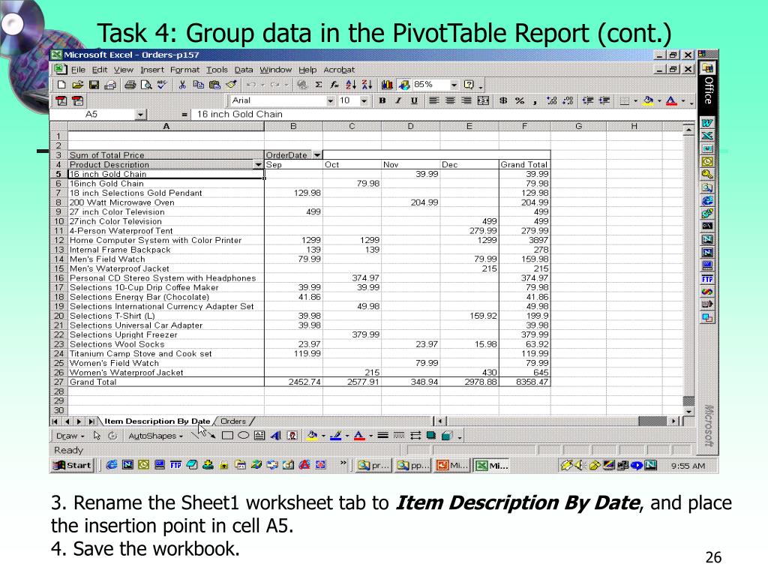This screenshot has width=768, height=576.
Task: Click the Text Box drawing icon
Action: (259, 436)
